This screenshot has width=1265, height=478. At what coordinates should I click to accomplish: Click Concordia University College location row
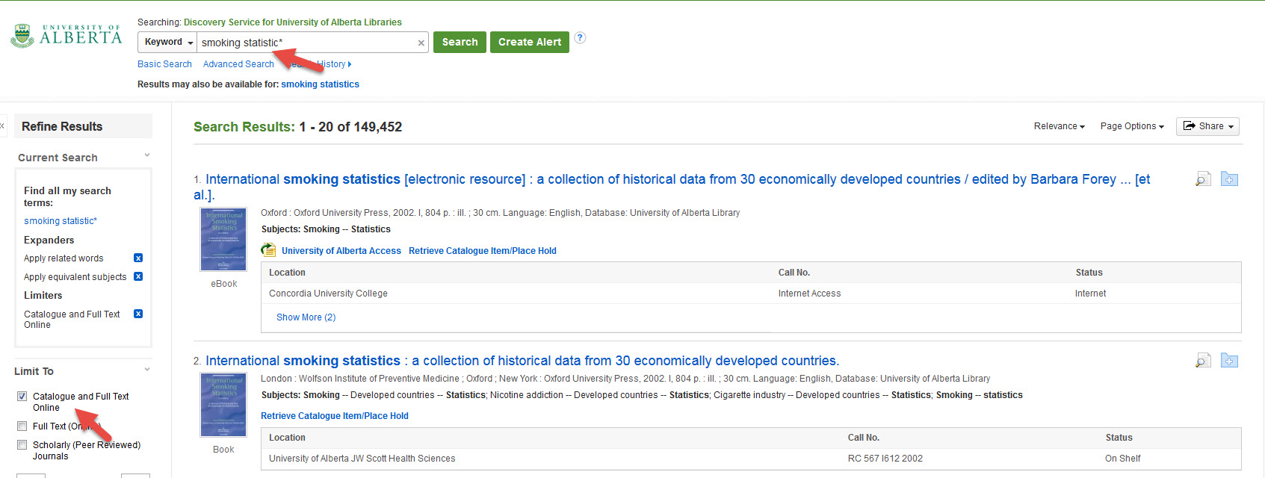[751, 294]
